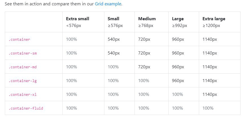Select the .container-xl class name
The width and height of the screenshot is (249, 120).
23,95
